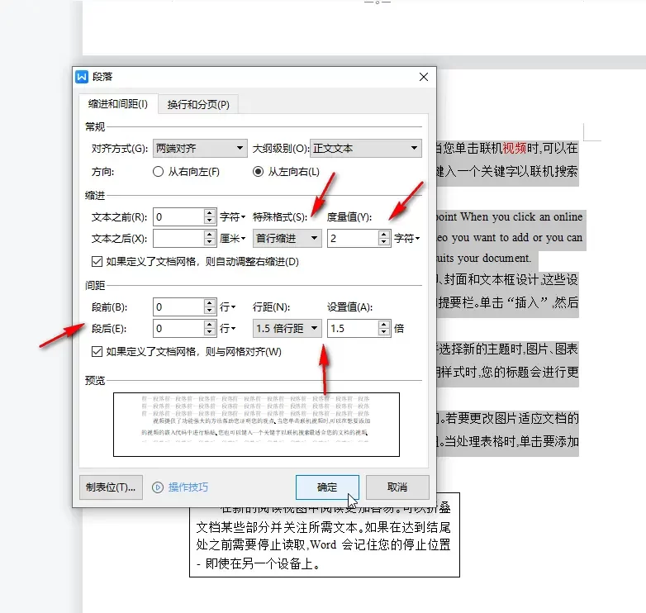Increase 度量值 with up stepper arrow
646x613 pixels.
384,234
